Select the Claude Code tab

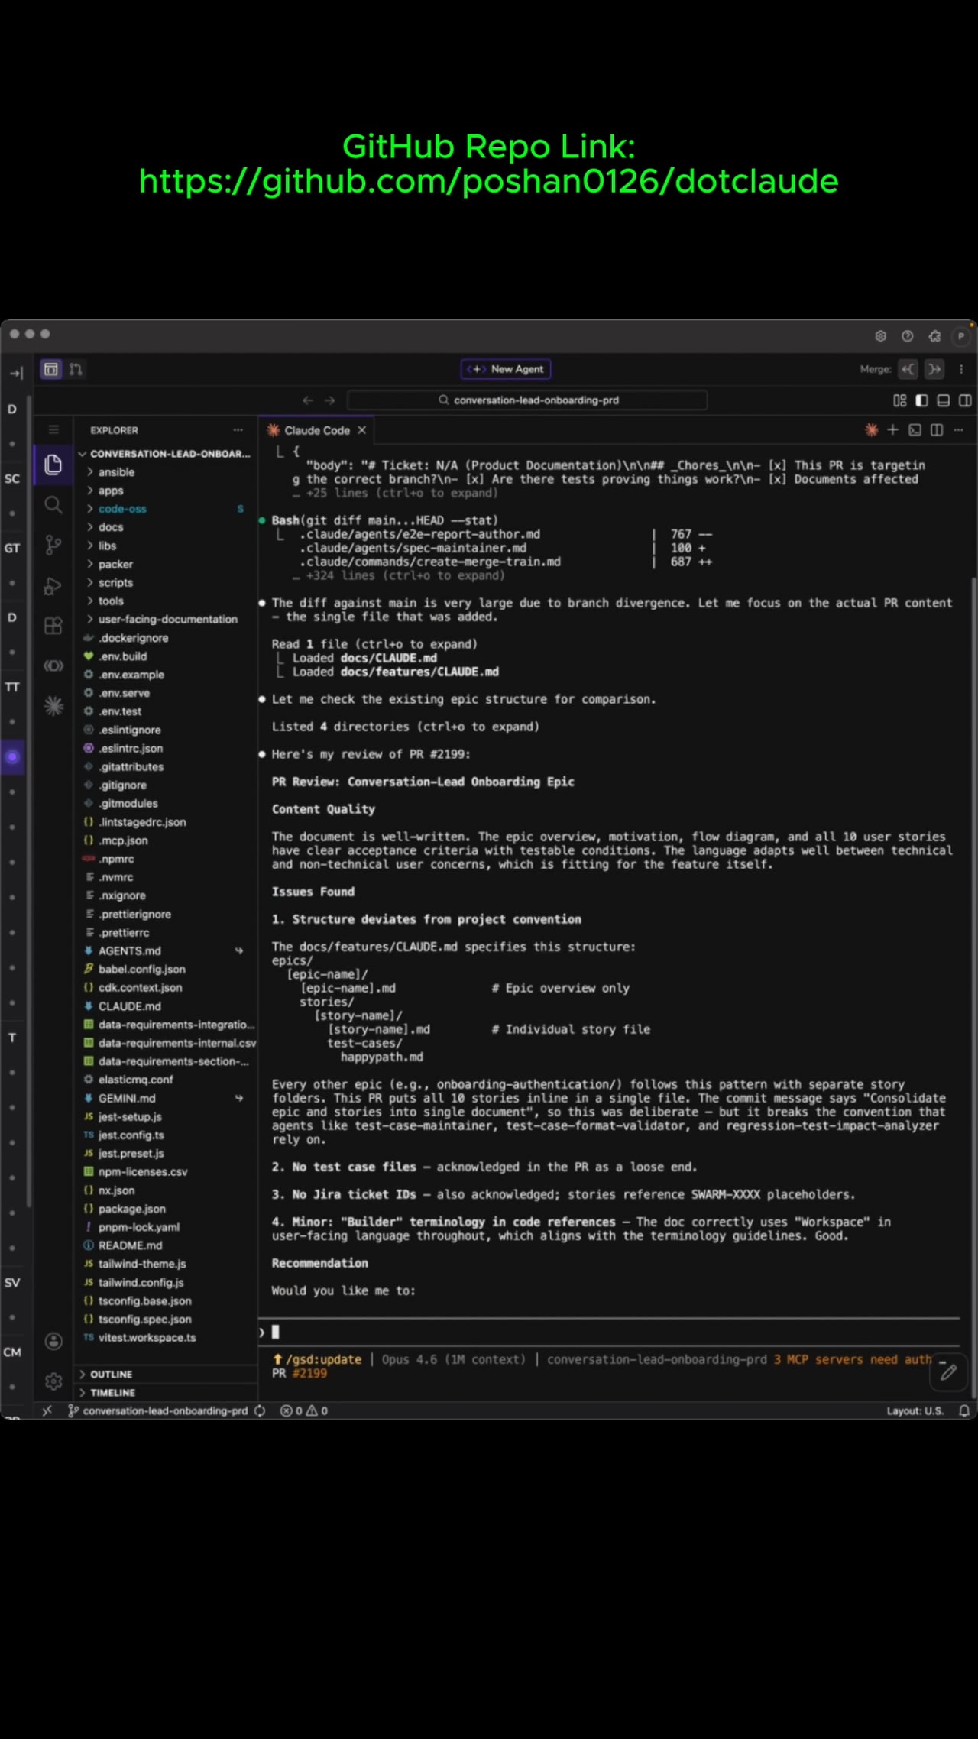316,430
